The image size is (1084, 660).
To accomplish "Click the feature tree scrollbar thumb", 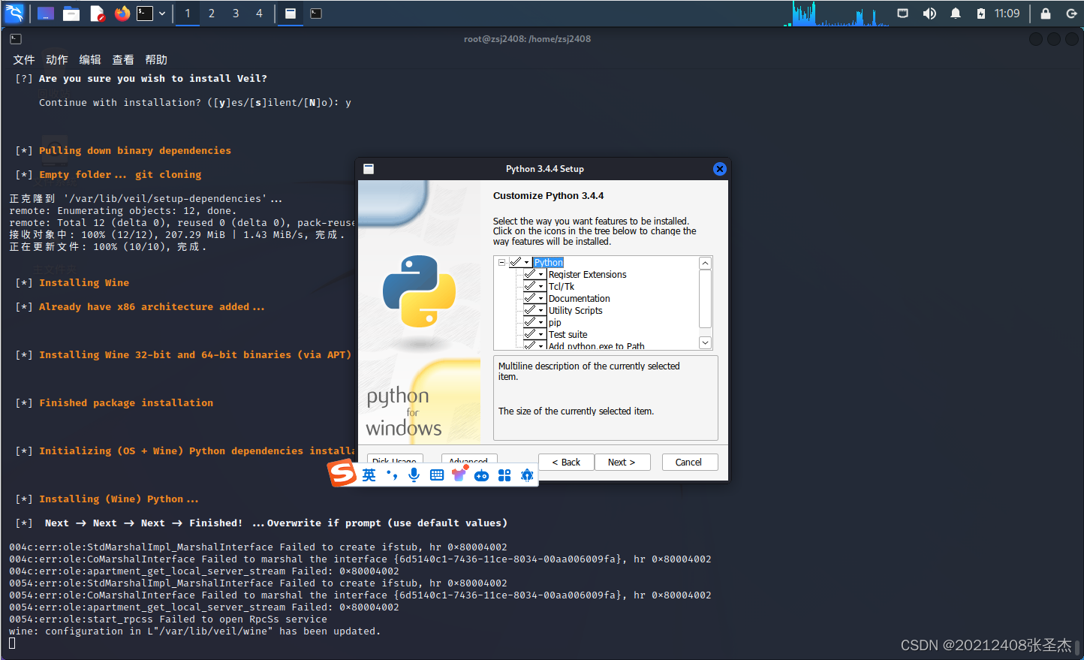I will [705, 299].
